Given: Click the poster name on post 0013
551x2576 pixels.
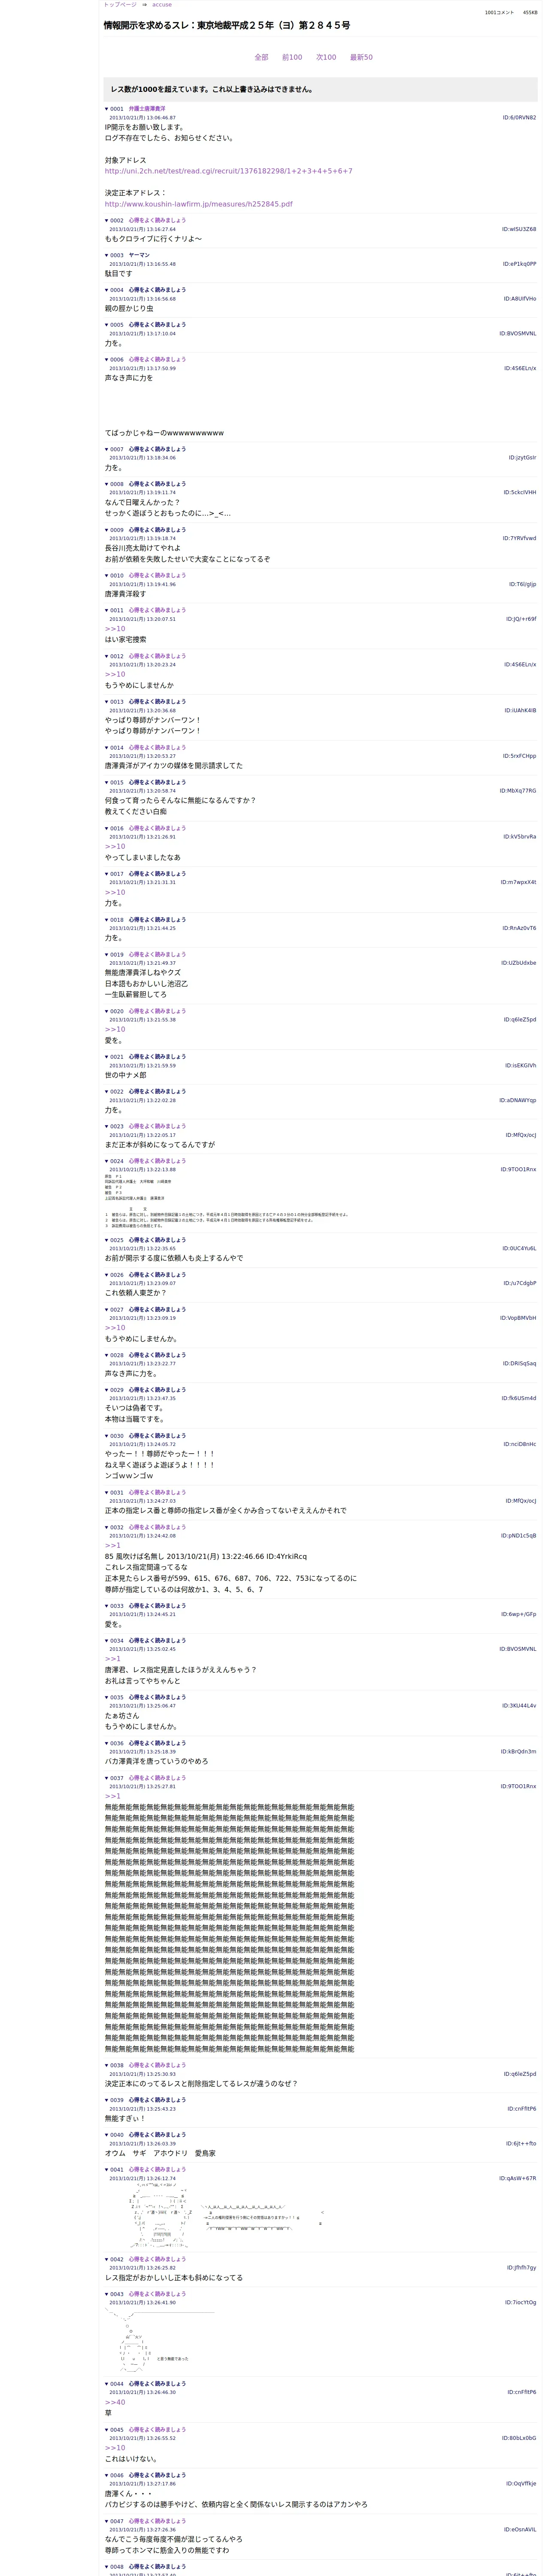Looking at the screenshot, I should tap(157, 702).
